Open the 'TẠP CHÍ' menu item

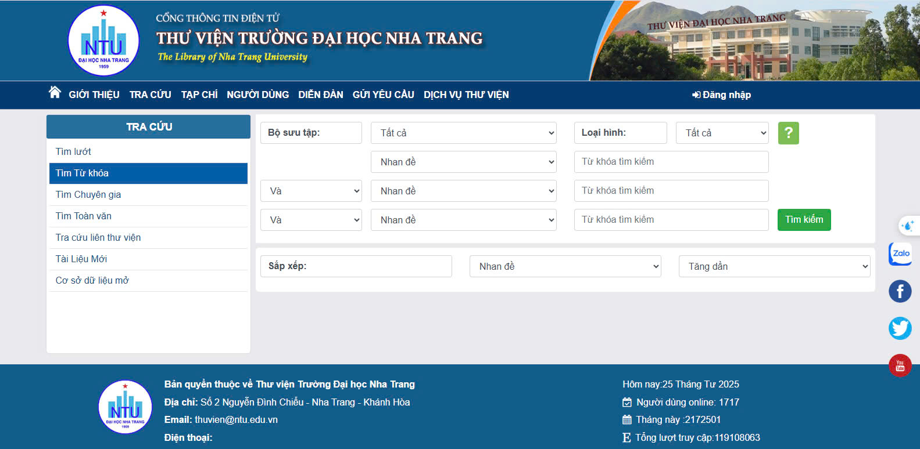pos(199,95)
